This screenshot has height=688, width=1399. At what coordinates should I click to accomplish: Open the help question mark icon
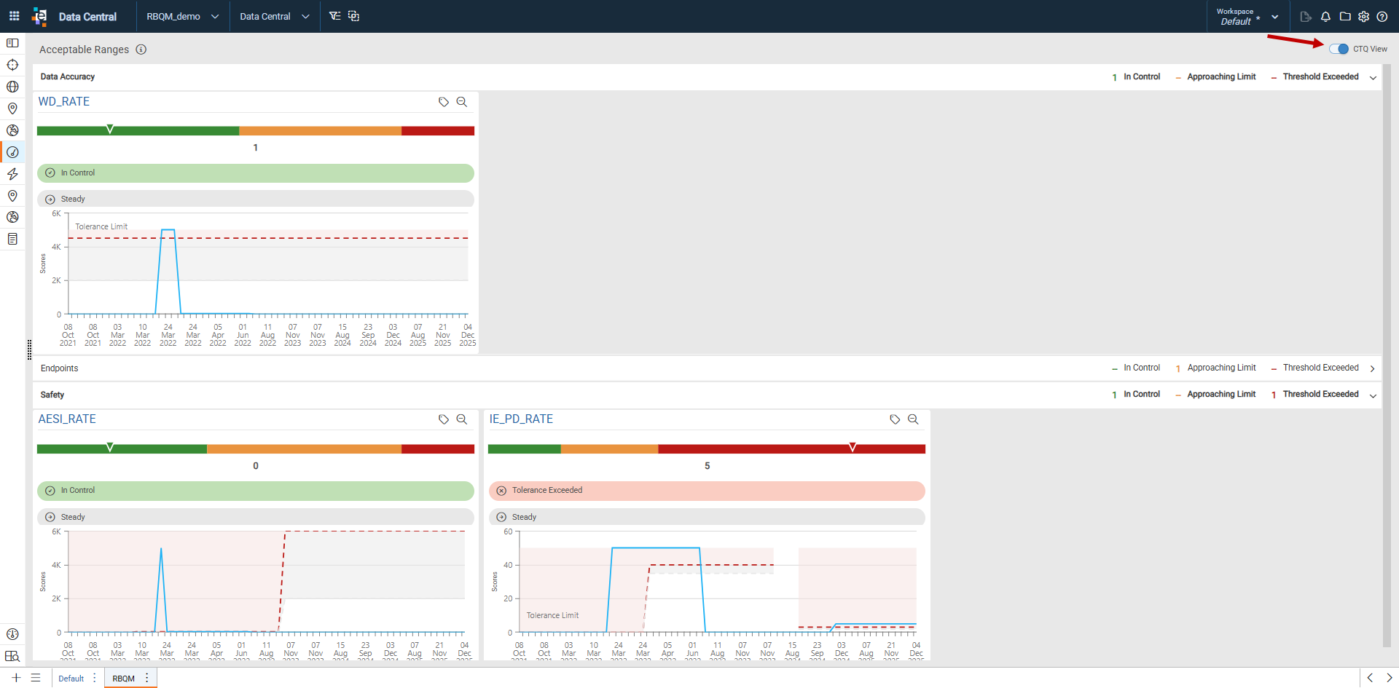[x=1382, y=16]
